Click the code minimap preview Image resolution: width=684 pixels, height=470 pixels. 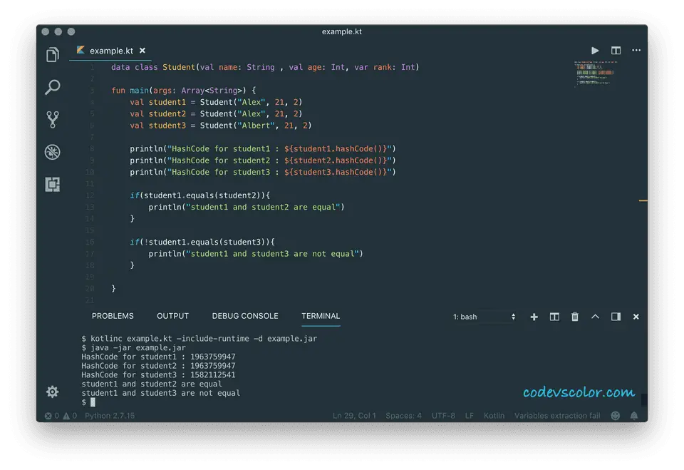(x=596, y=74)
